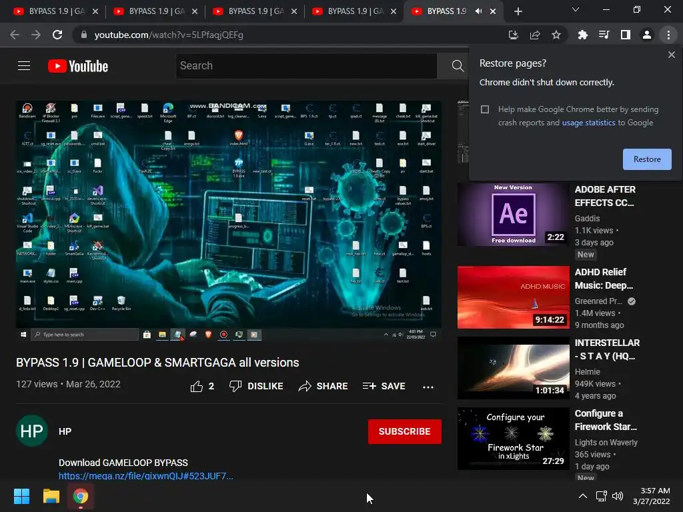
Task: Go back using browser back arrow
Action: pyautogui.click(x=15, y=35)
